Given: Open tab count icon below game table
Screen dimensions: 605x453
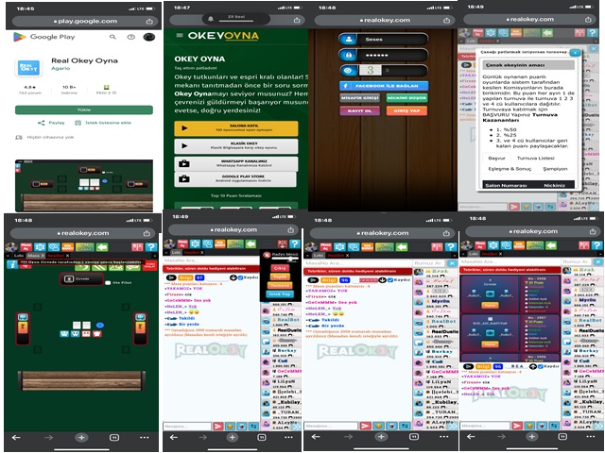Looking at the screenshot, I should pyautogui.click(x=114, y=438).
